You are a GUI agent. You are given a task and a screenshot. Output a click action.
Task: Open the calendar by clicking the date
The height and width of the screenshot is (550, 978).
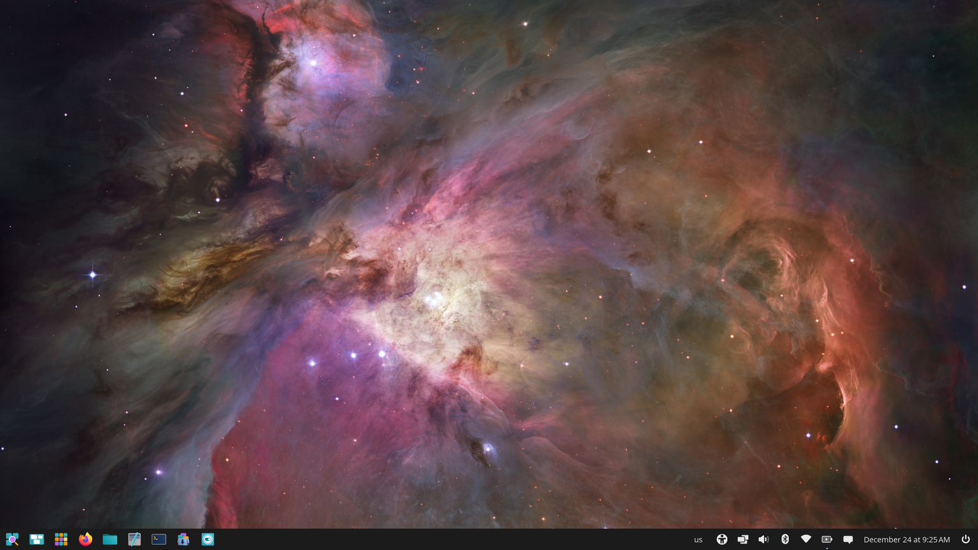pos(907,539)
